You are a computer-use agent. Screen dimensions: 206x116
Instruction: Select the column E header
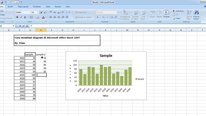tap(41, 30)
